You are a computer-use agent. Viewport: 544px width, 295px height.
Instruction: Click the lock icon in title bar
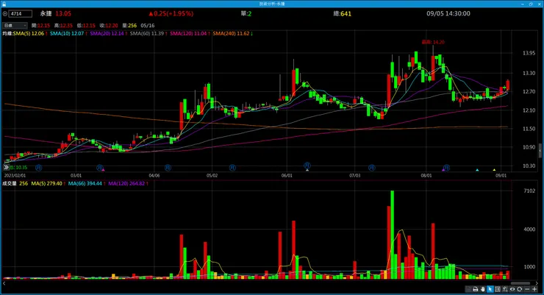click(4, 4)
